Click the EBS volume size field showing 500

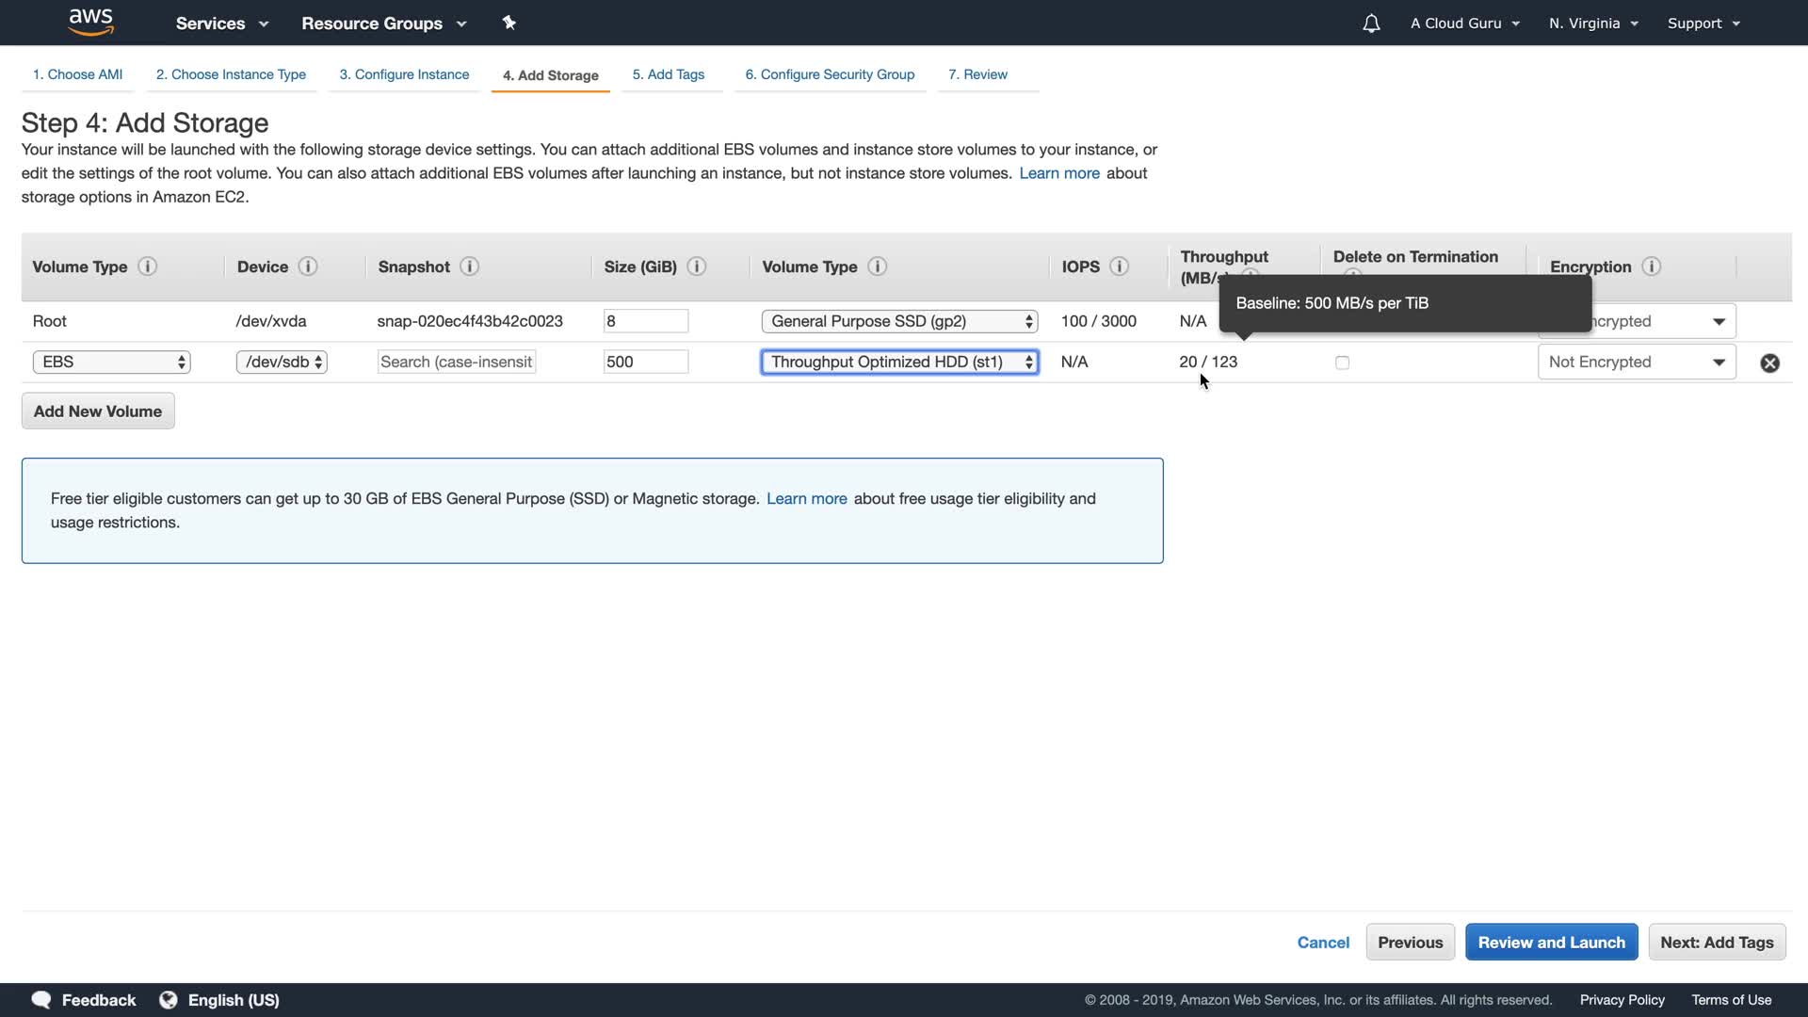pos(645,362)
